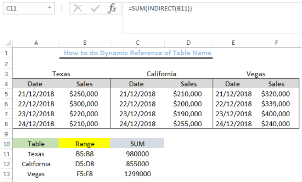This screenshot has height=182, width=302.
Task: Click the yellow Range header cell
Action: 85,144
